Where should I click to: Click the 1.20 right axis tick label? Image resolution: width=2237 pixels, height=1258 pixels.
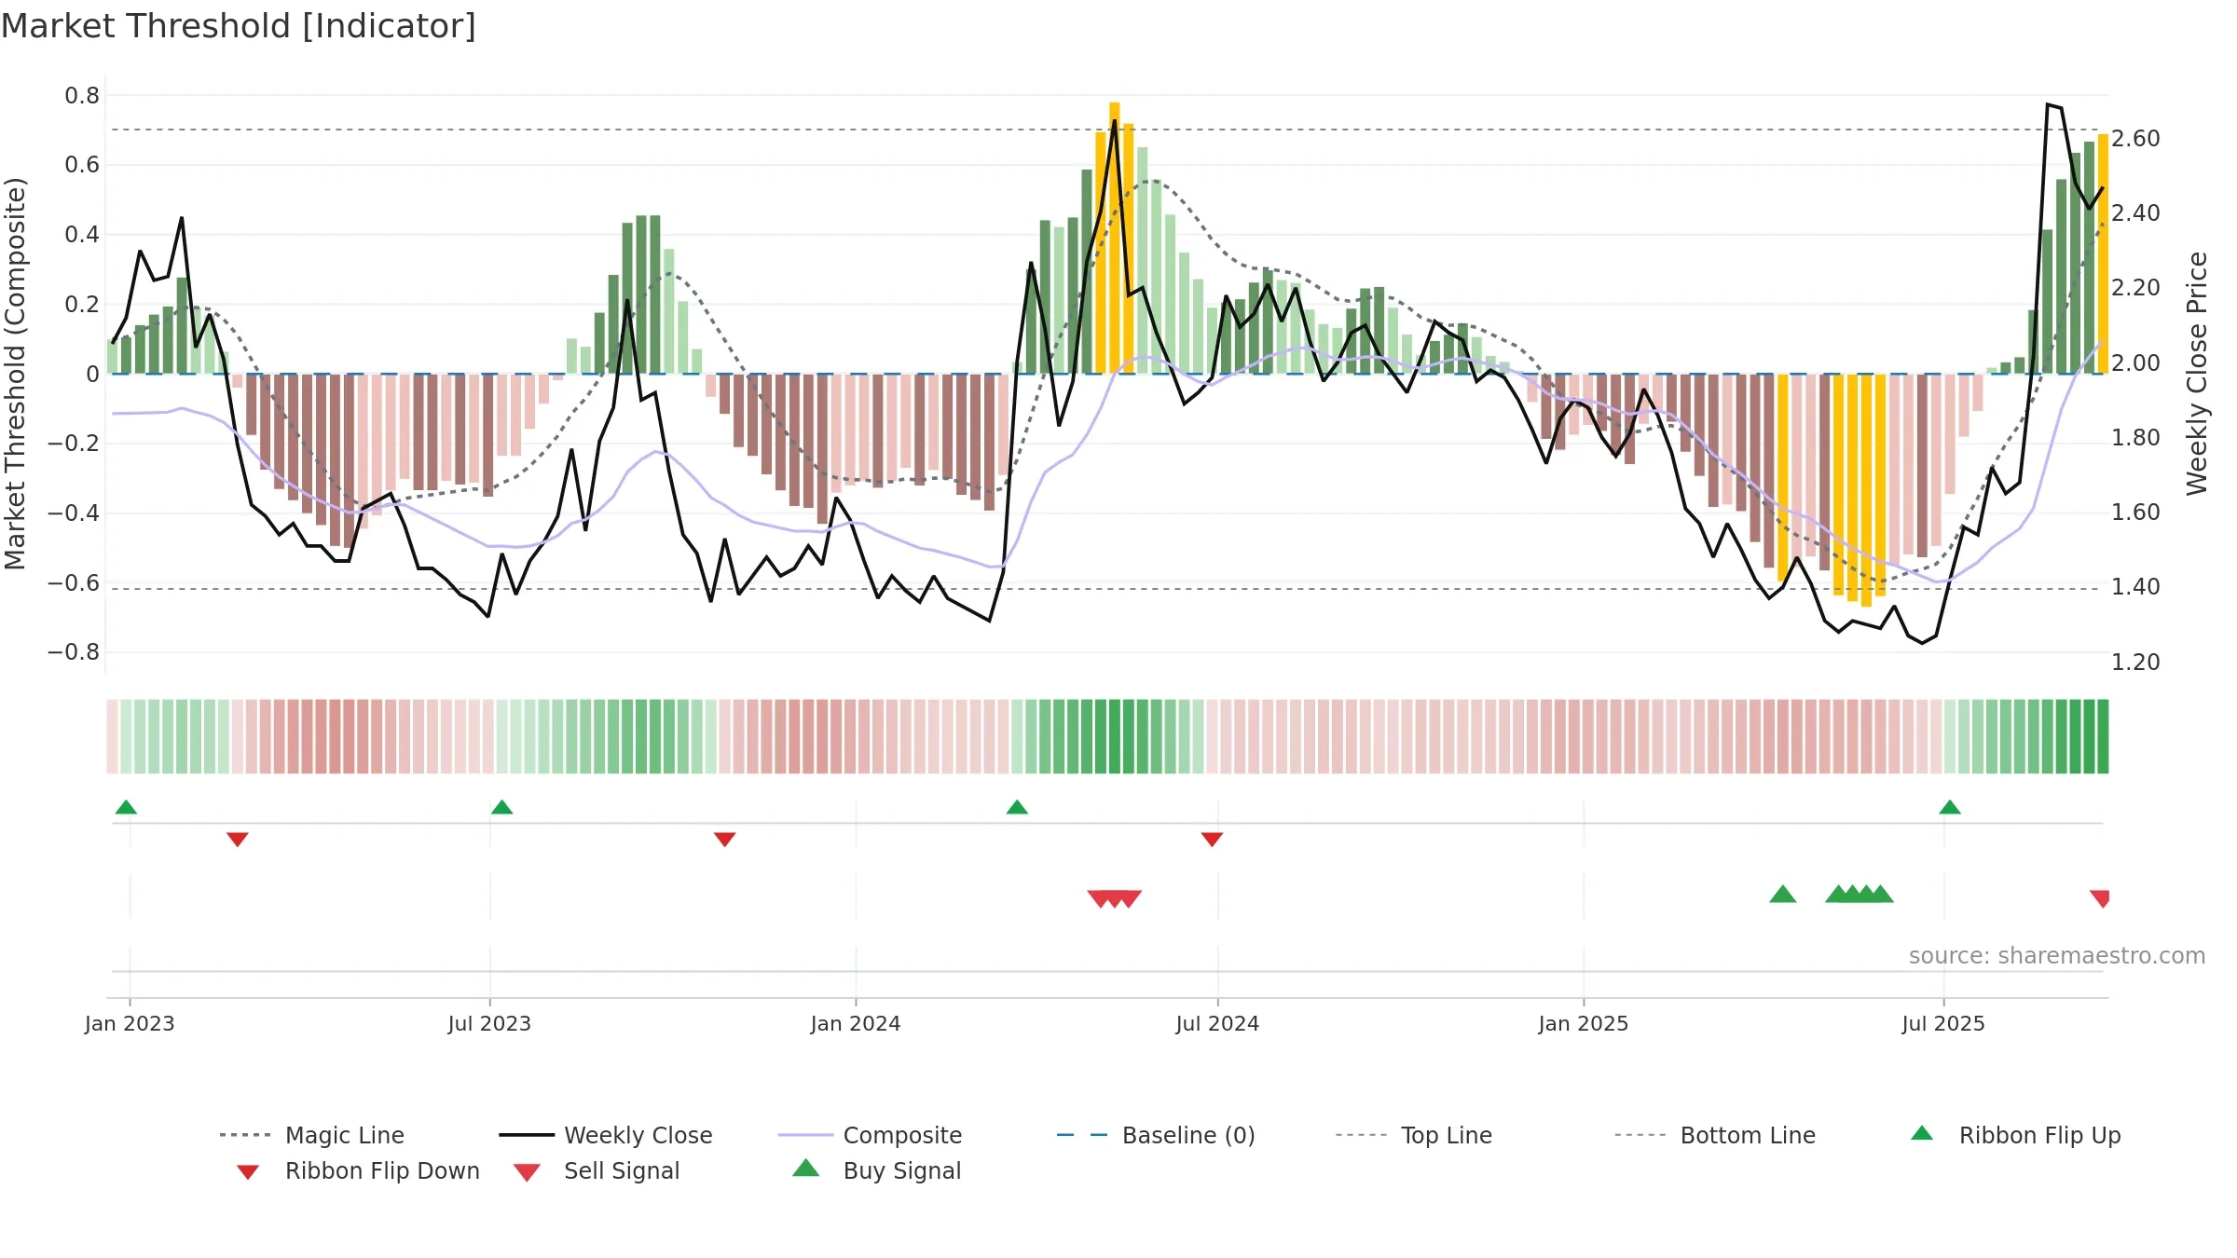pyautogui.click(x=2135, y=663)
